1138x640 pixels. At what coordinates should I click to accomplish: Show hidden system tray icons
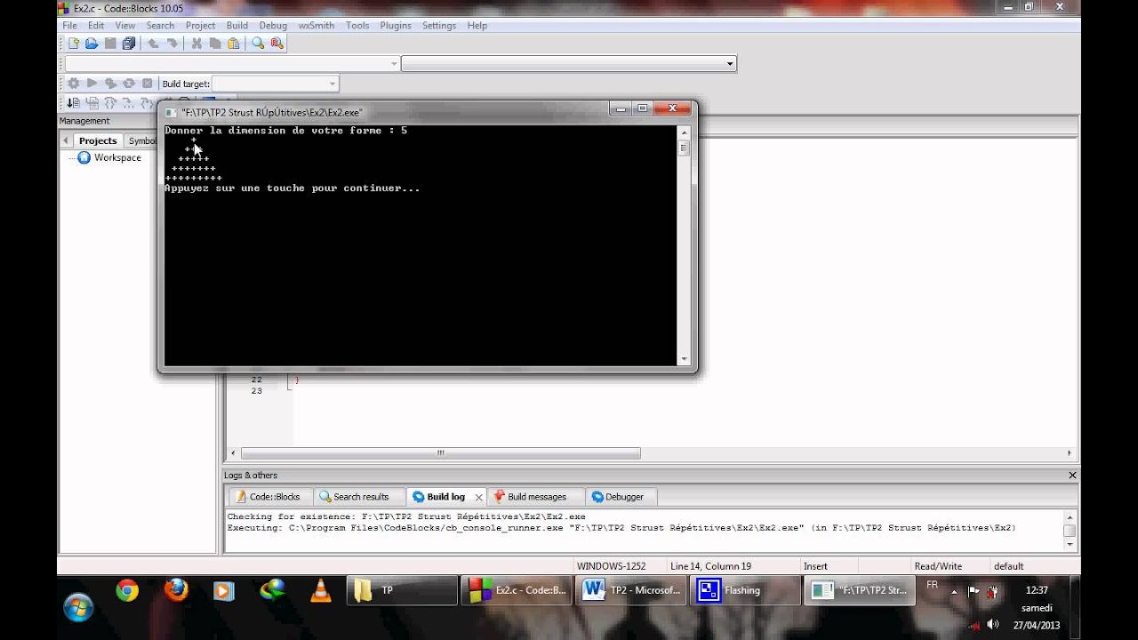pos(954,591)
